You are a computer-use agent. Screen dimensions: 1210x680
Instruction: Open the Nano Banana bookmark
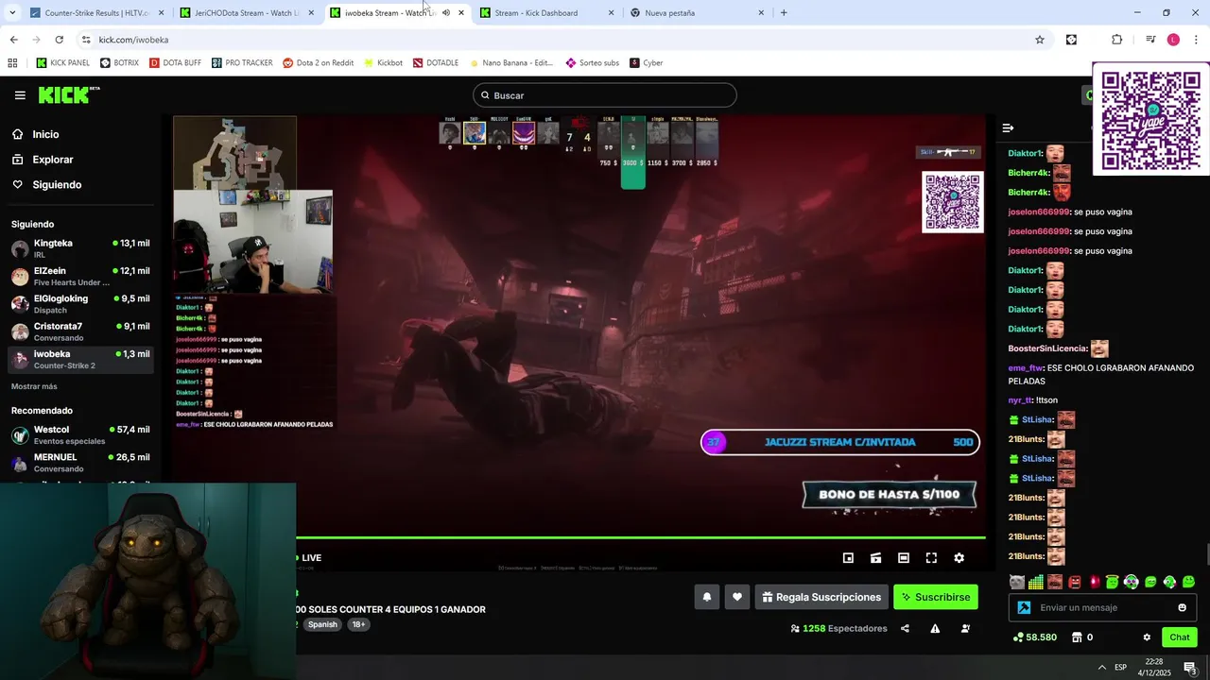510,63
